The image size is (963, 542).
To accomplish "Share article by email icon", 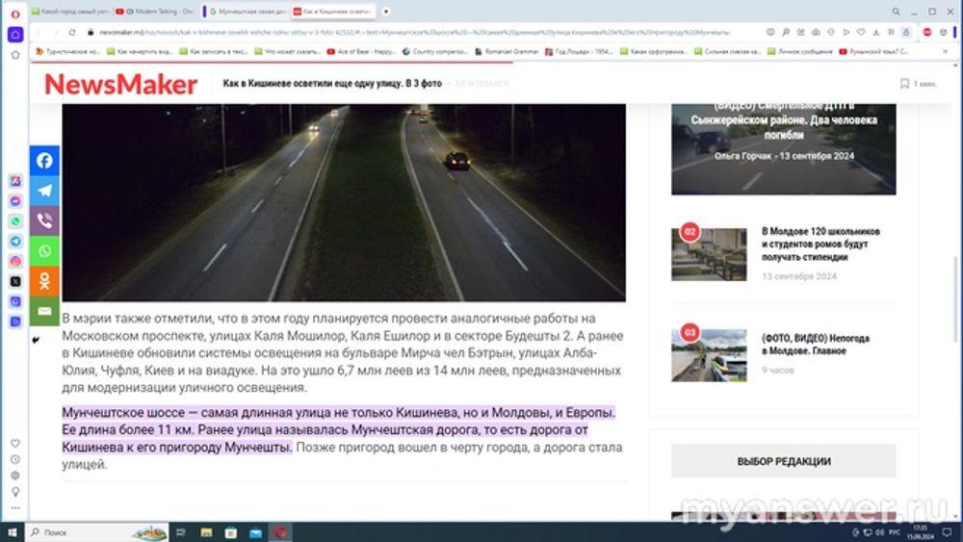I will tap(44, 311).
